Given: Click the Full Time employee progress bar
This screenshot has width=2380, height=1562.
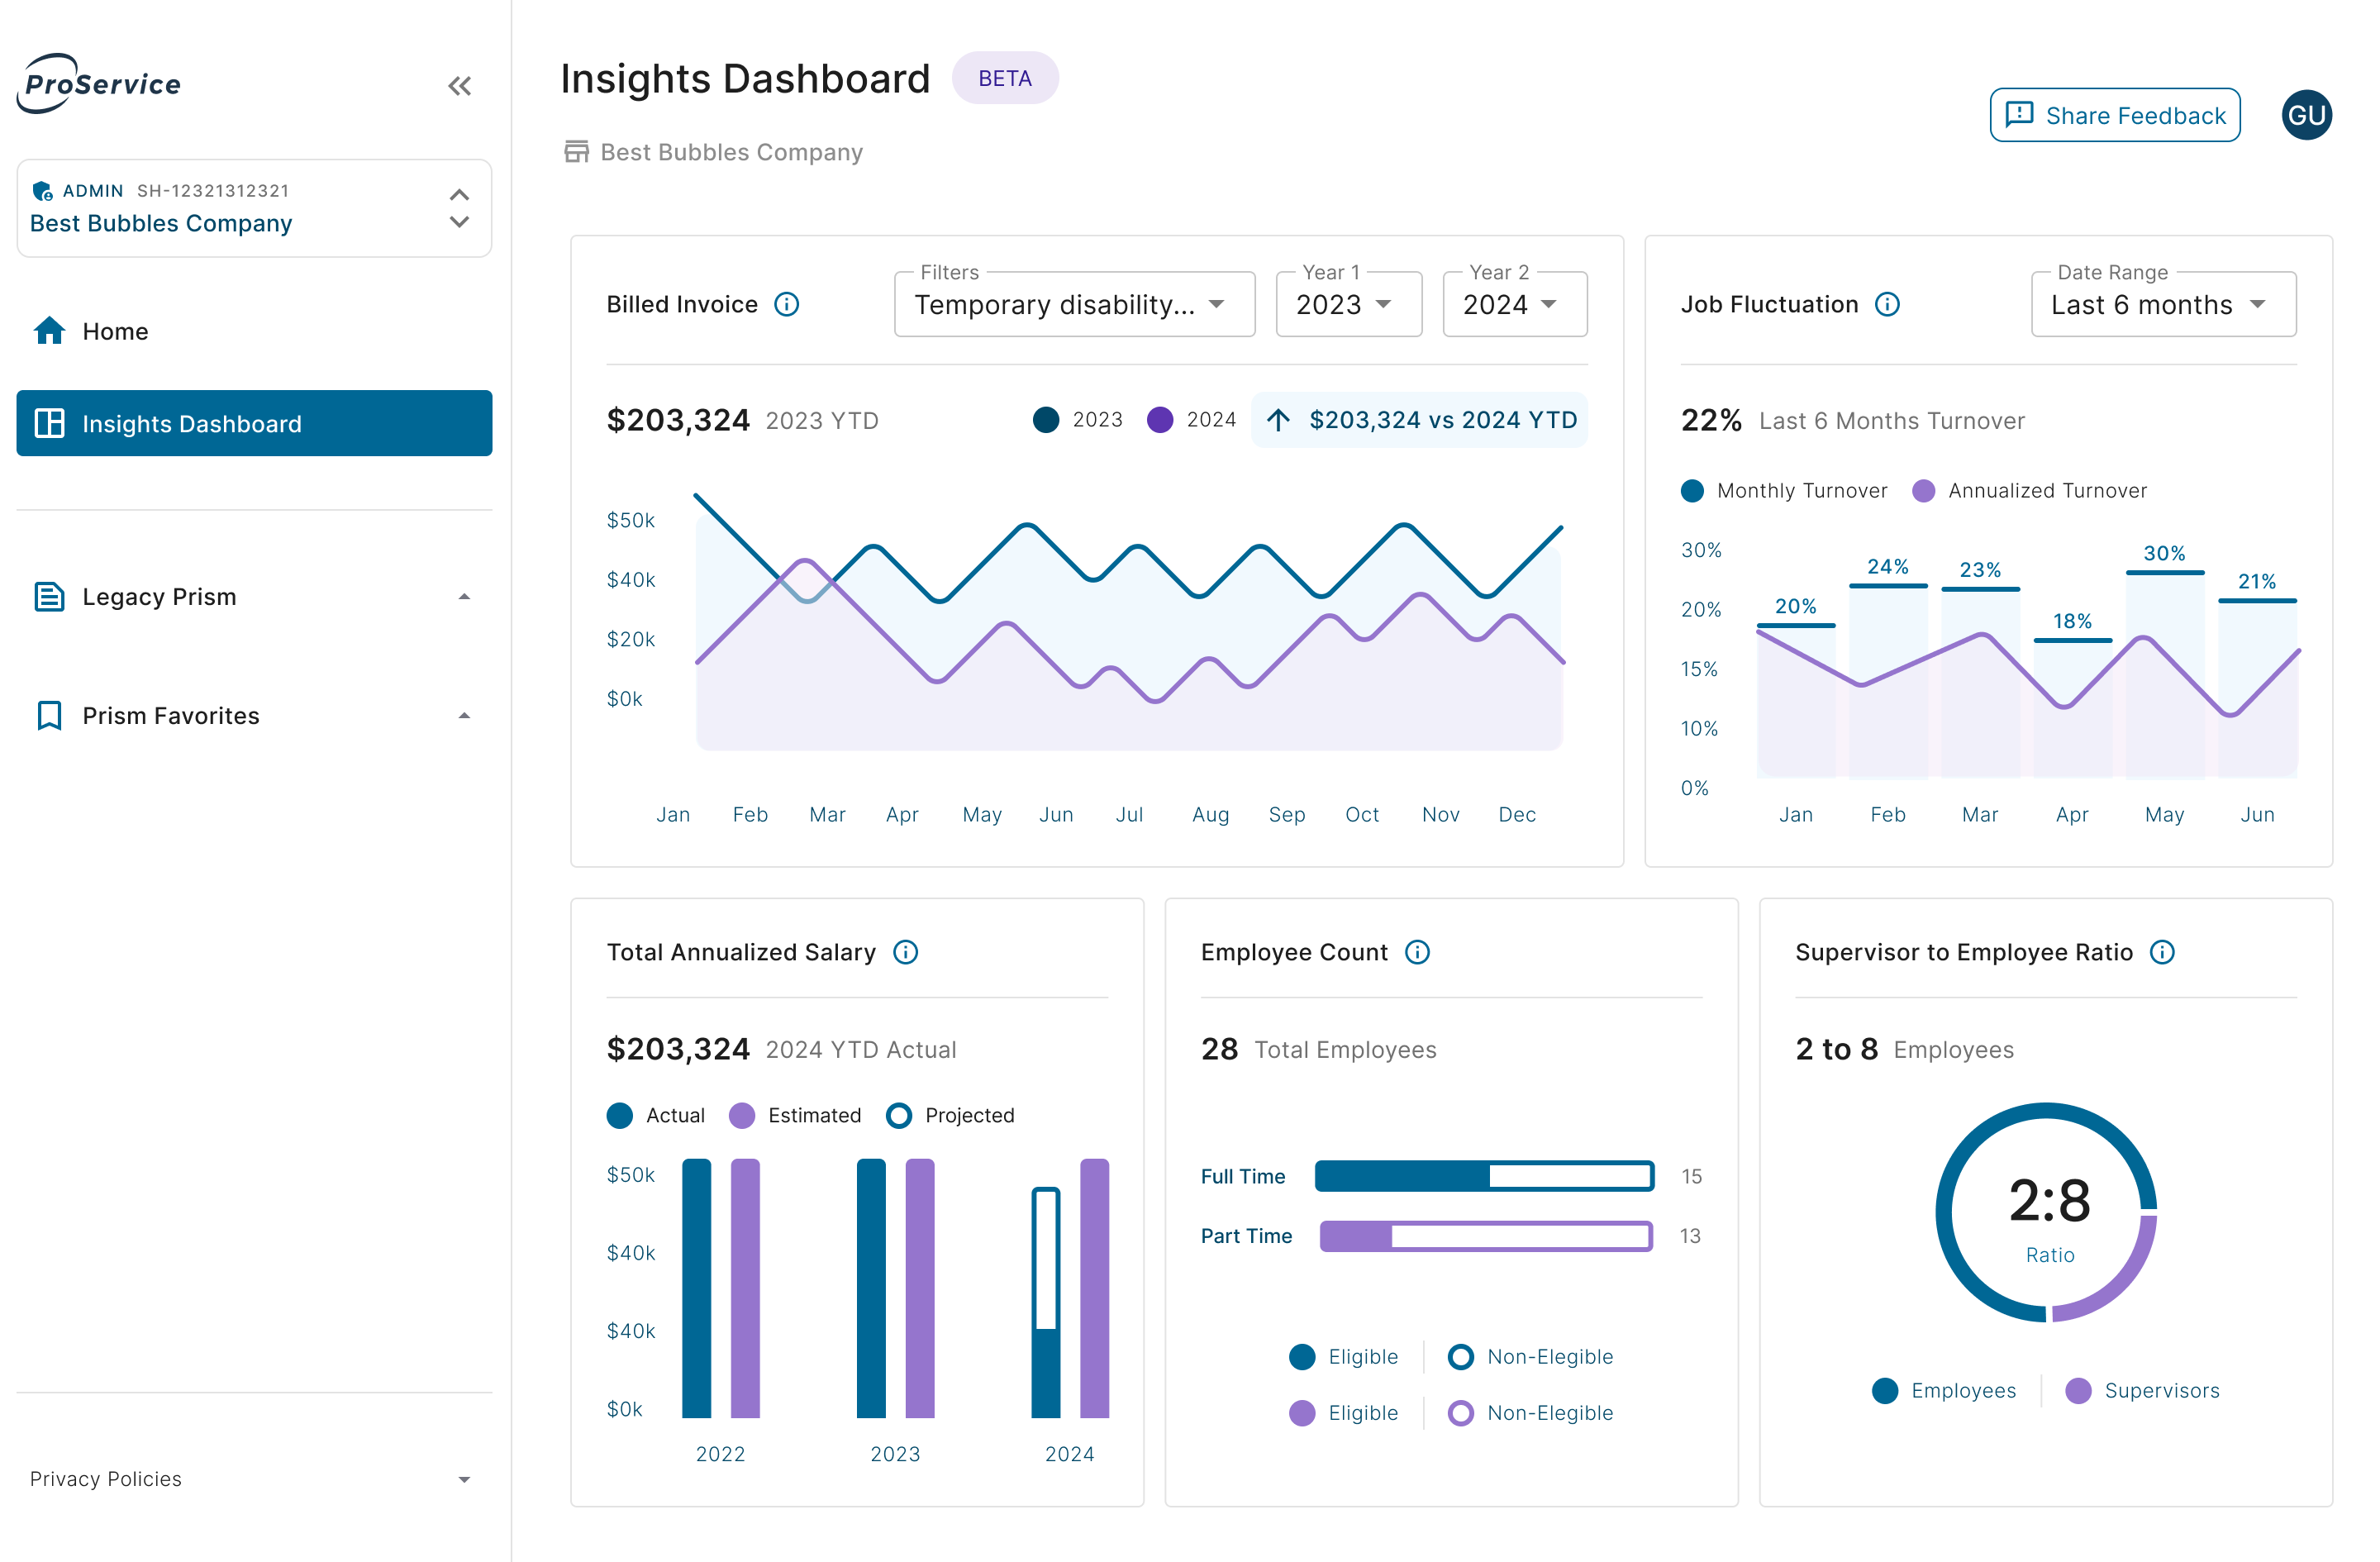Looking at the screenshot, I should pyautogui.click(x=1484, y=1176).
